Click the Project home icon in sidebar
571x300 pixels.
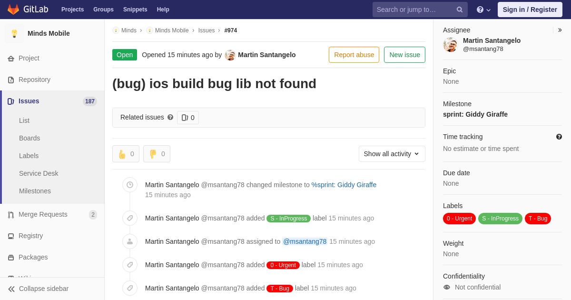[x=11, y=59]
